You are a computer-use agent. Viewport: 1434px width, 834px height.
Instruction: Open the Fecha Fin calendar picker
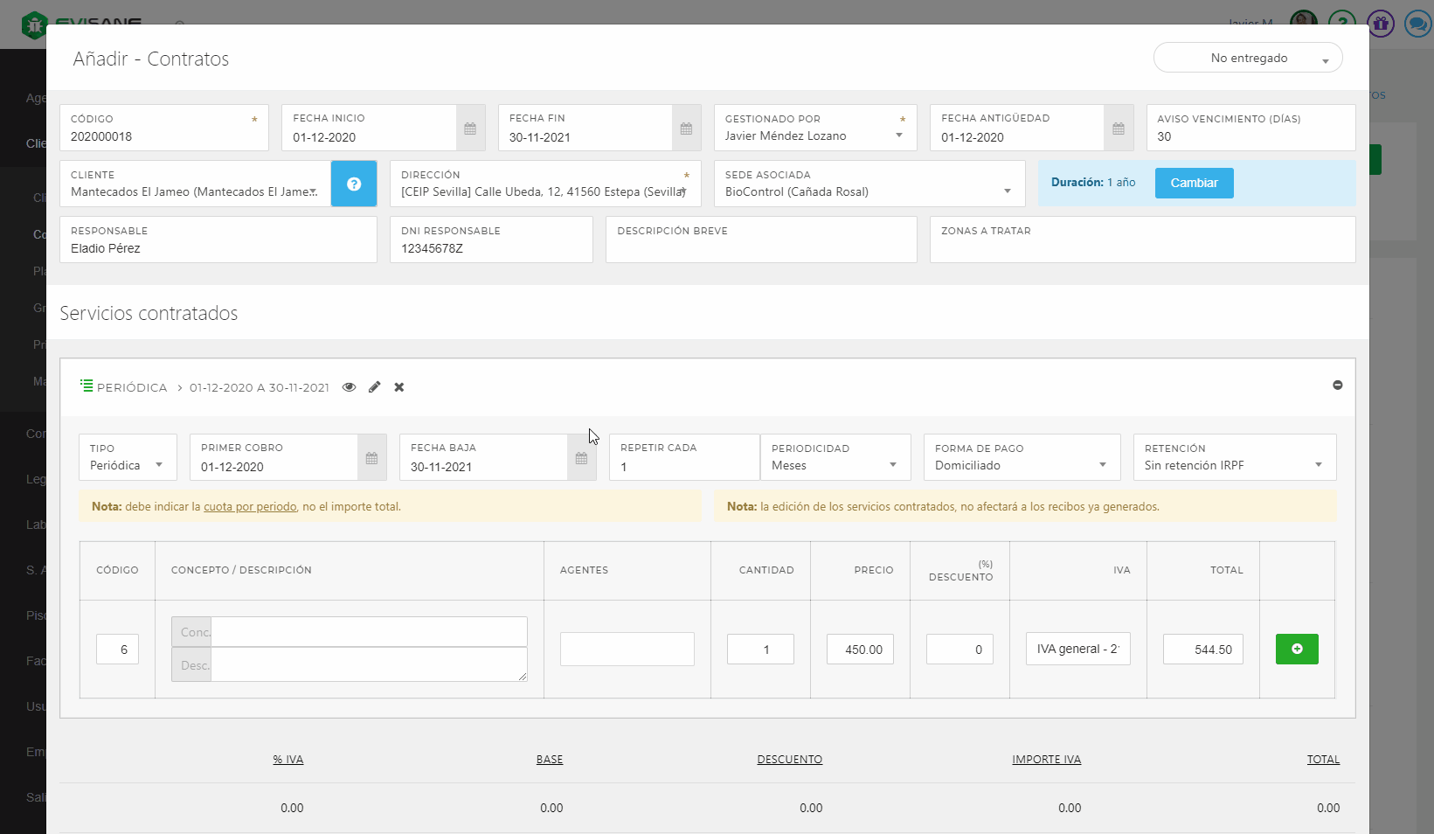click(686, 129)
